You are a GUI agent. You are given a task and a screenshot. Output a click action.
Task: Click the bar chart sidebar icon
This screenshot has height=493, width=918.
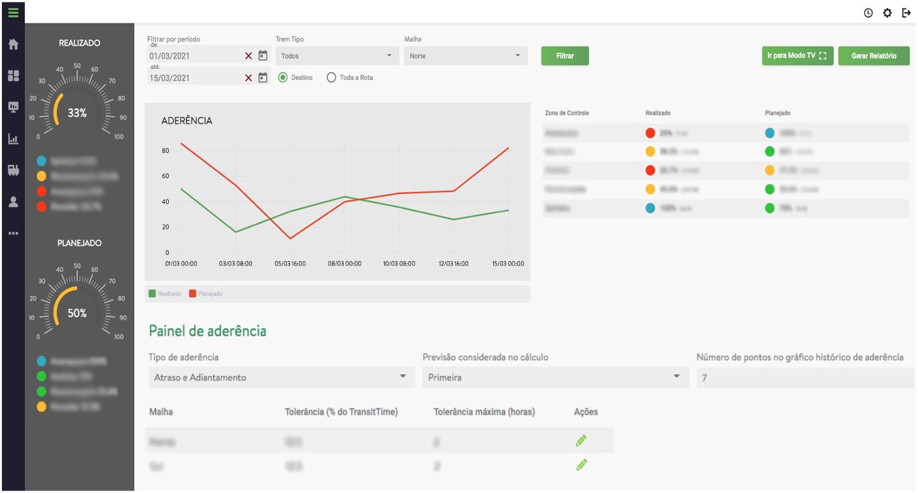[13, 139]
